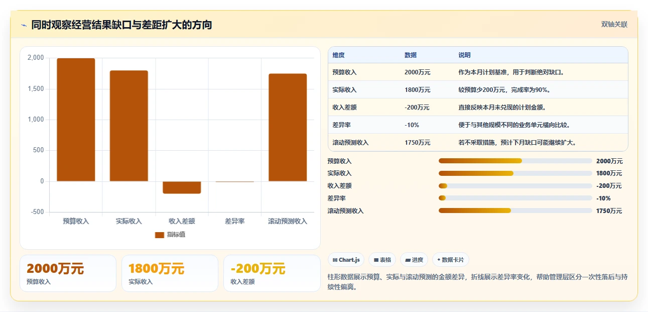Viewport: 648px width, 312px height.
Task: Click the 2,000 y-axis tick label
Action: (36, 58)
